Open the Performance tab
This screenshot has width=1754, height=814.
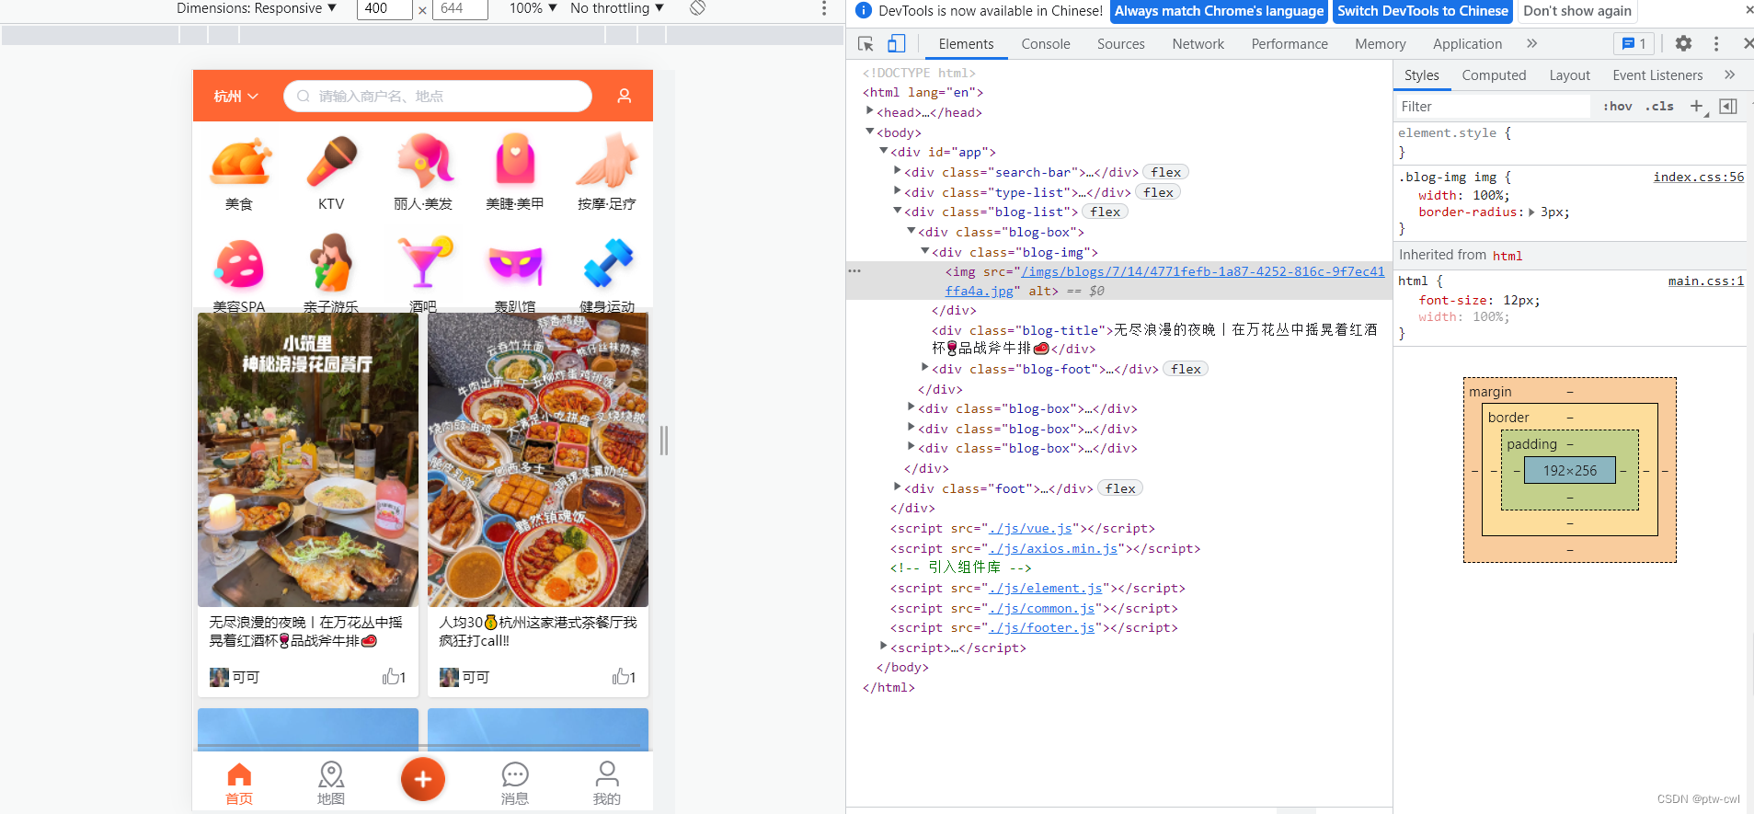1290,44
